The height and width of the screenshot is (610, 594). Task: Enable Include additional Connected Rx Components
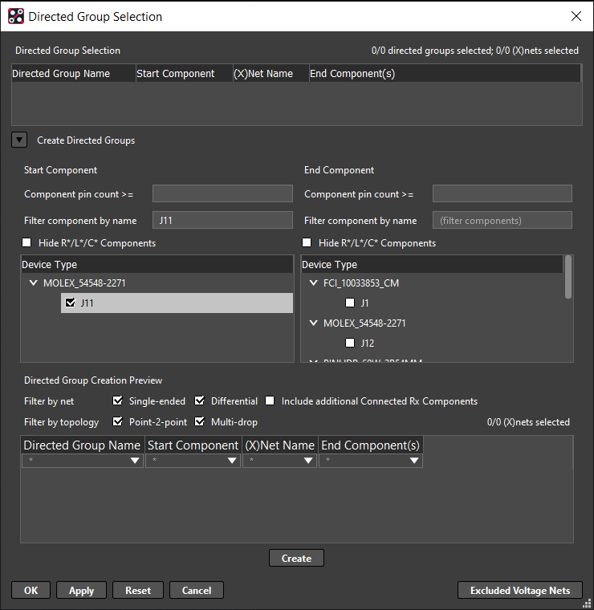[271, 401]
